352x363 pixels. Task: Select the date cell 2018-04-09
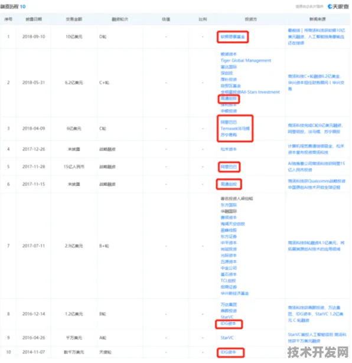[34, 128]
